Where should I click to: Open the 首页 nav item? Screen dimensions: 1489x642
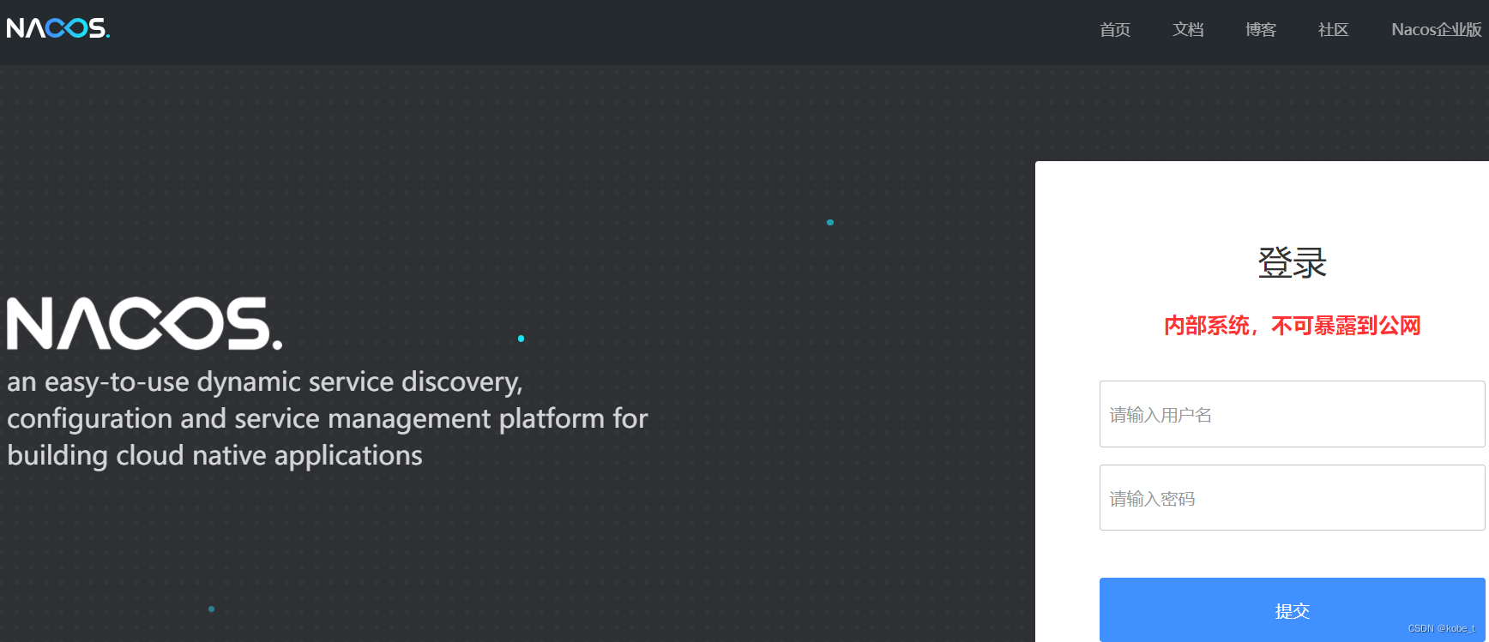click(x=1115, y=30)
